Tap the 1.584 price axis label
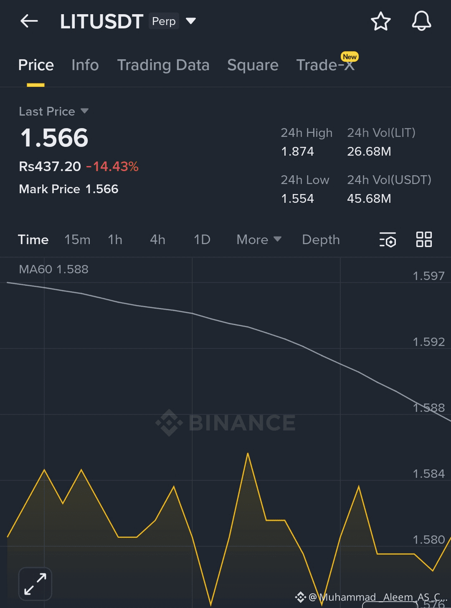This screenshot has width=451, height=608. click(x=428, y=474)
